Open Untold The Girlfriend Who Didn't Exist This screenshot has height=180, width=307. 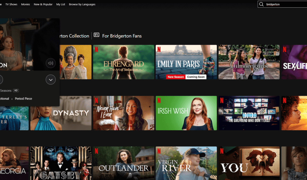point(249,113)
